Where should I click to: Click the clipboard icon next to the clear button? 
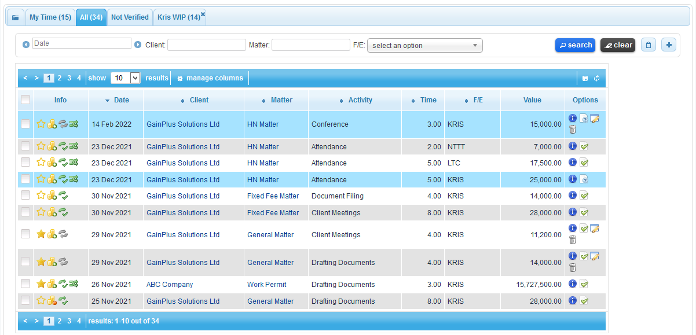tap(649, 45)
